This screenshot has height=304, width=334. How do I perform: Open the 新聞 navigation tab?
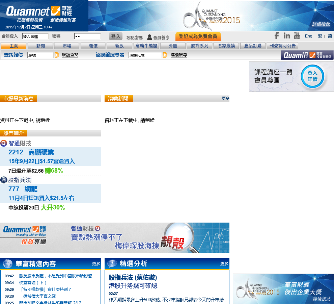coord(40,46)
